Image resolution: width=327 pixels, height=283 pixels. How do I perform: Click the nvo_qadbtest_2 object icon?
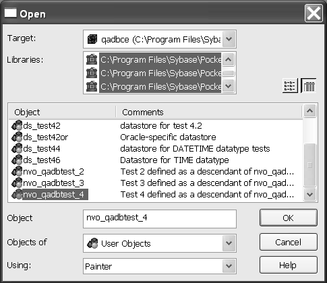[x=17, y=171]
